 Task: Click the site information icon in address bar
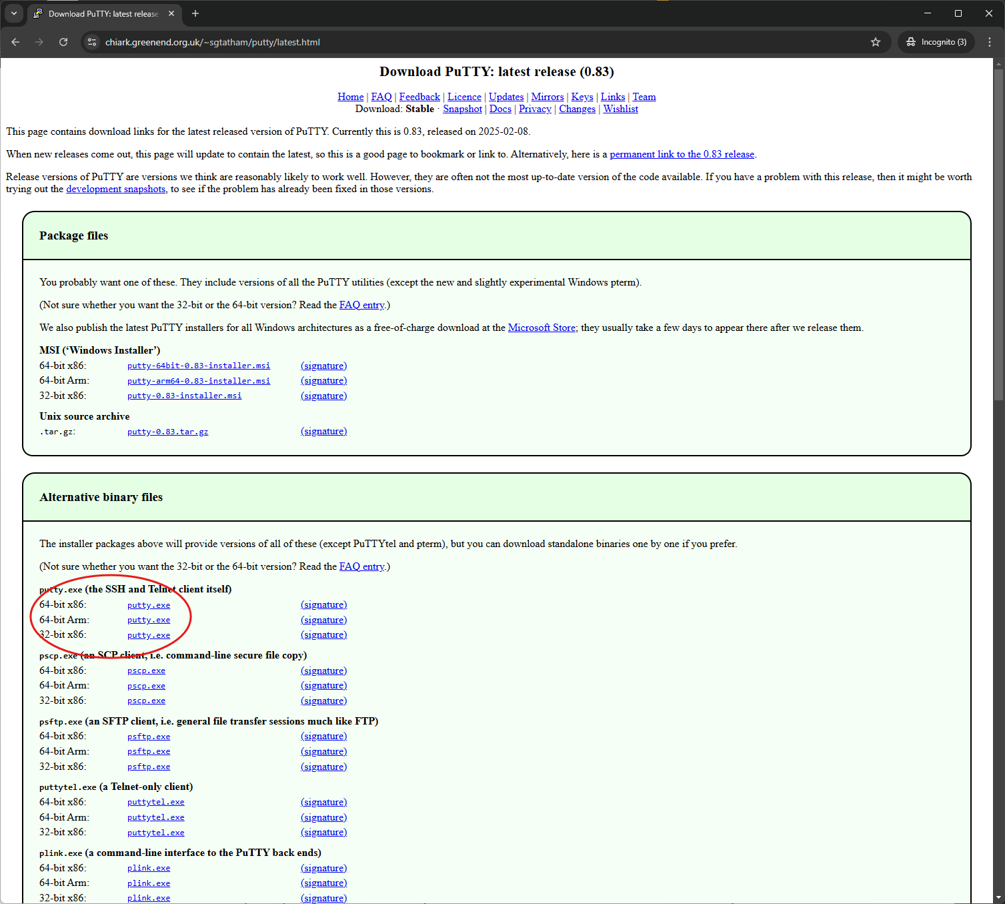coord(92,42)
